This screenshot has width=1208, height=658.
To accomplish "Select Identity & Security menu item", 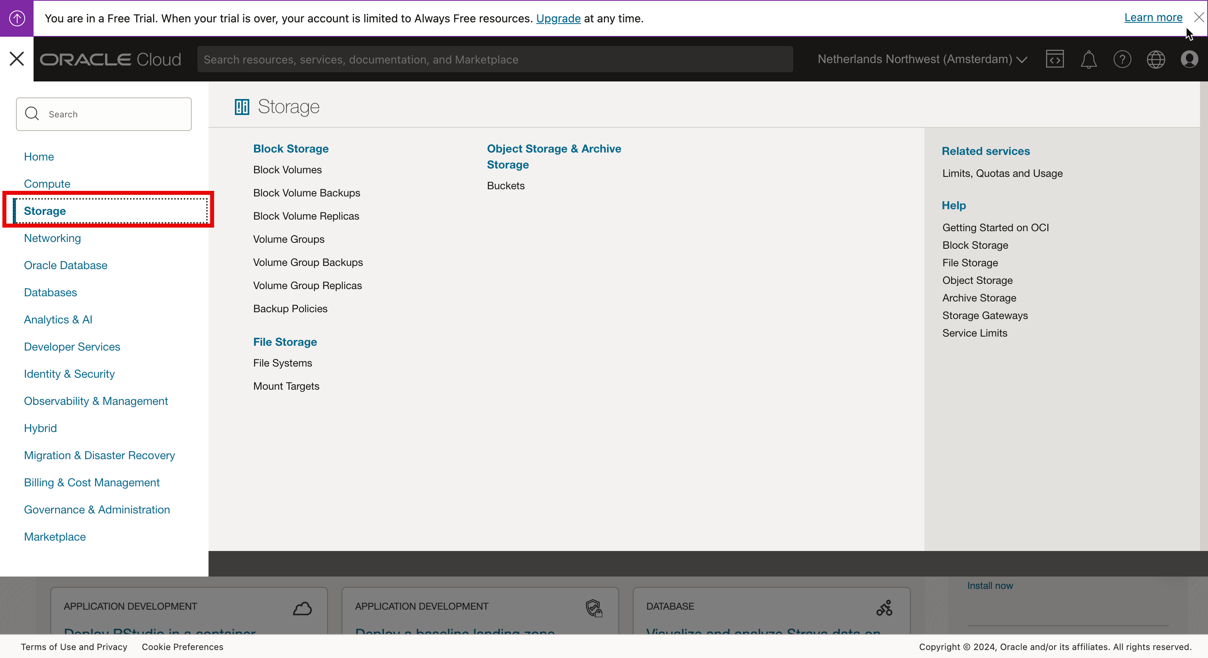I will pyautogui.click(x=70, y=374).
